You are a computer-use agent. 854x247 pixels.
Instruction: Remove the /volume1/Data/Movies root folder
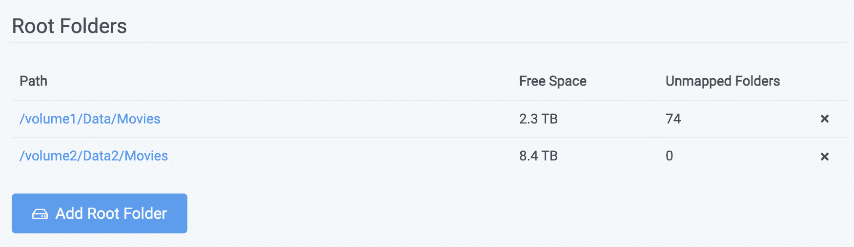coord(824,119)
